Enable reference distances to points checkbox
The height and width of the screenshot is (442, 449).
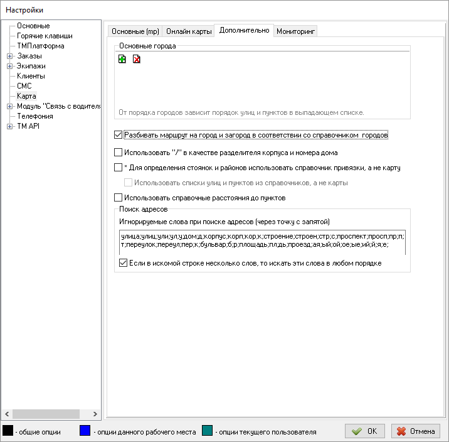point(119,198)
